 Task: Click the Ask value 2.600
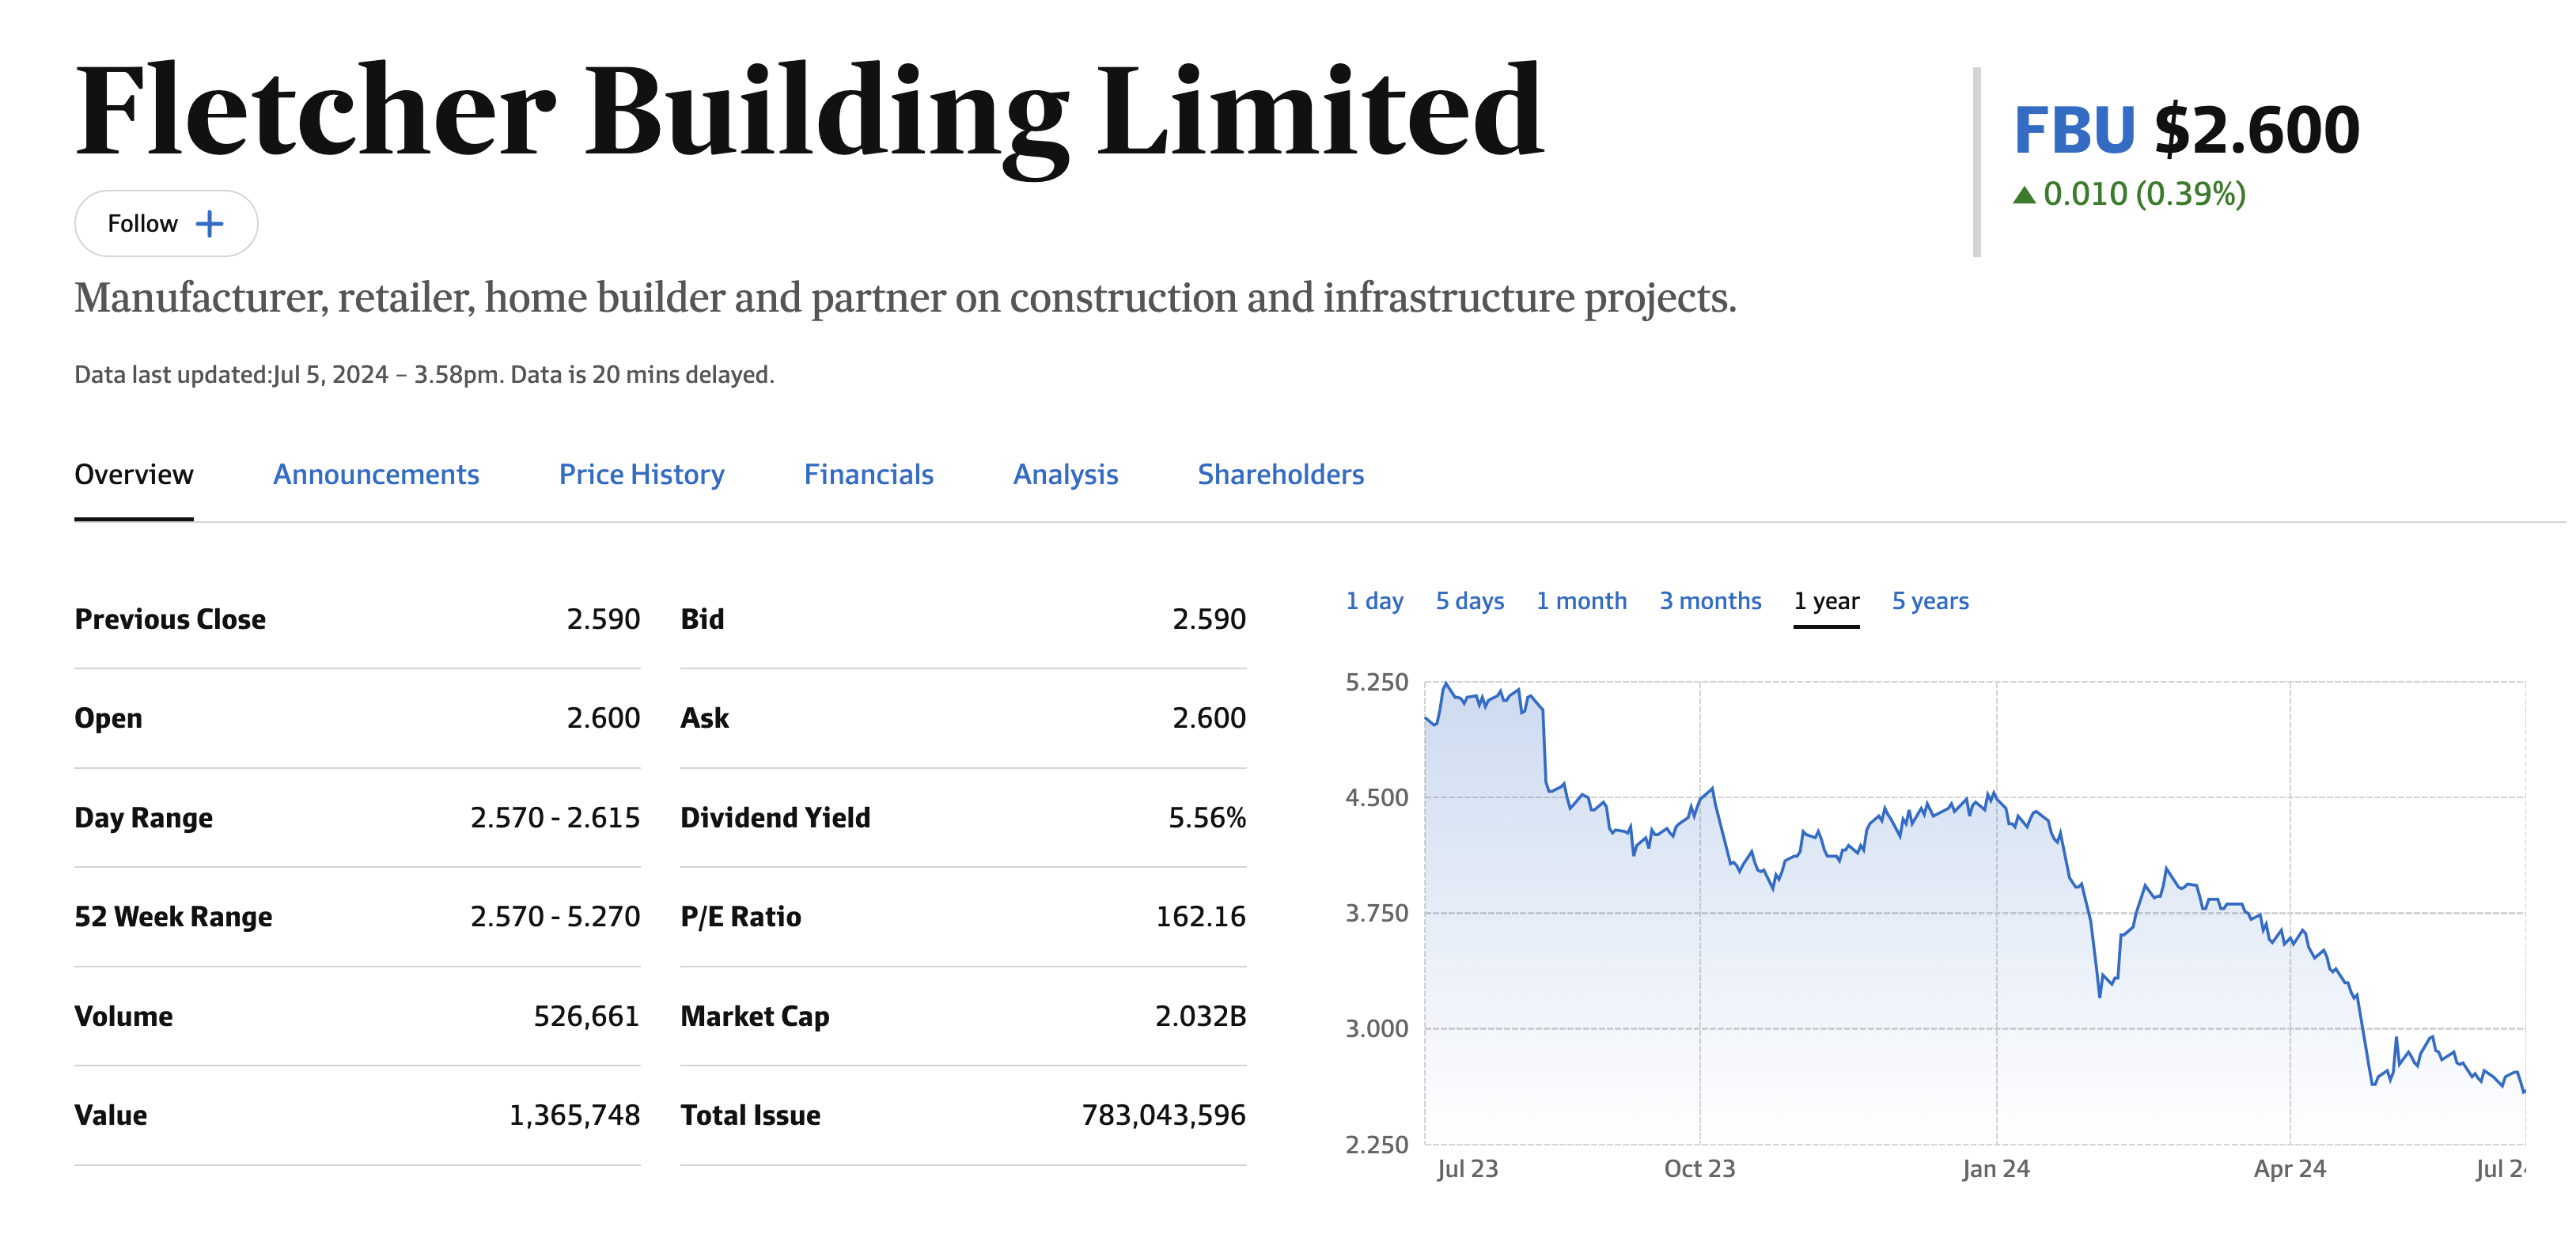coord(1210,718)
